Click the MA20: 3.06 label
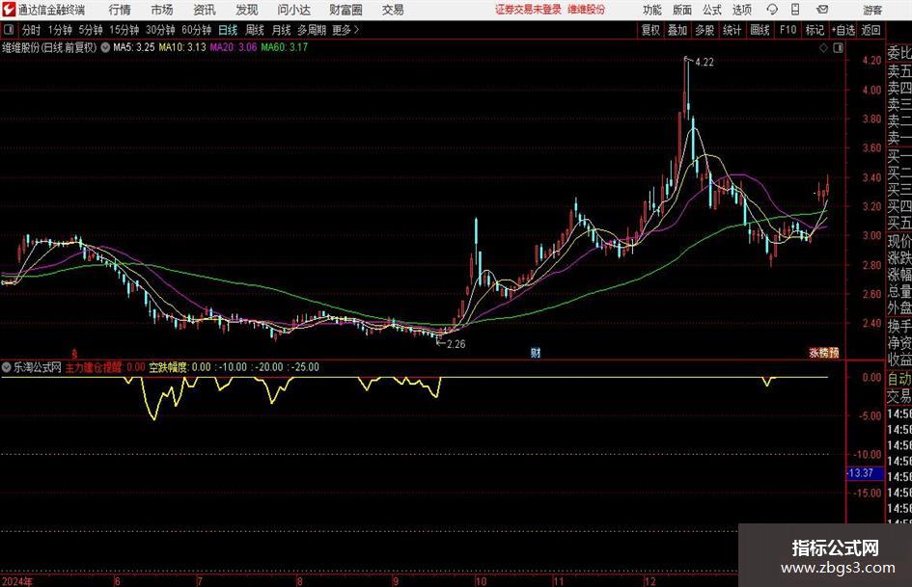Viewport: 912px width, 587px height. pos(234,47)
